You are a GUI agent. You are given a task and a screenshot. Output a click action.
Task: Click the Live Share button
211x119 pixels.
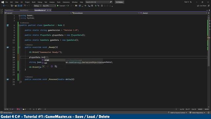(x=201, y=6)
